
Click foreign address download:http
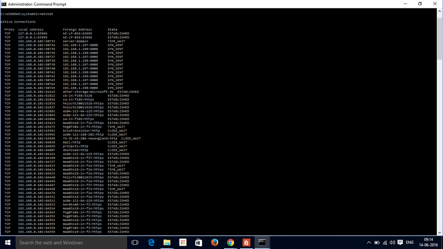[x=75, y=150]
